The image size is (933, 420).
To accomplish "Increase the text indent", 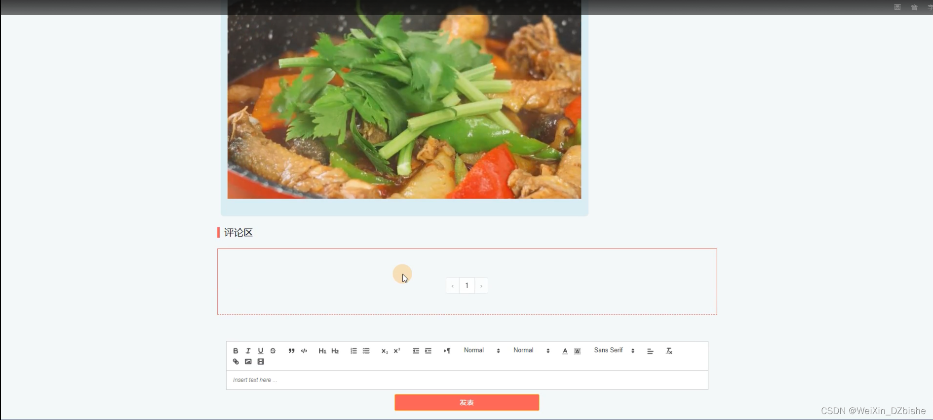I will click(428, 351).
